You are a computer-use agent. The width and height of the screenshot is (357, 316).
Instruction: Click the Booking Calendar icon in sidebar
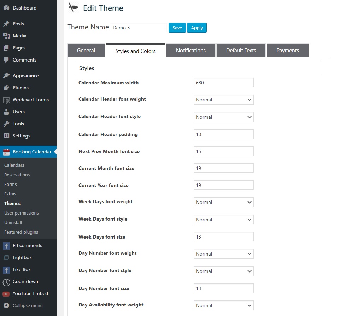pyautogui.click(x=6, y=152)
